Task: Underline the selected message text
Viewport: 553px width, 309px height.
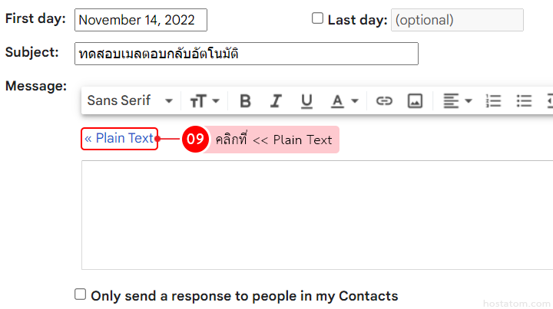Action: coord(306,100)
